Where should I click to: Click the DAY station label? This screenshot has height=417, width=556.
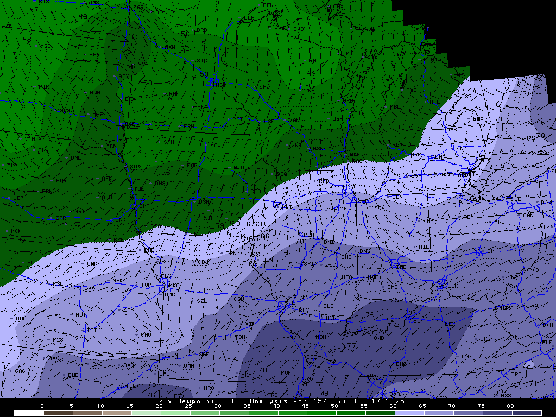[456, 257]
